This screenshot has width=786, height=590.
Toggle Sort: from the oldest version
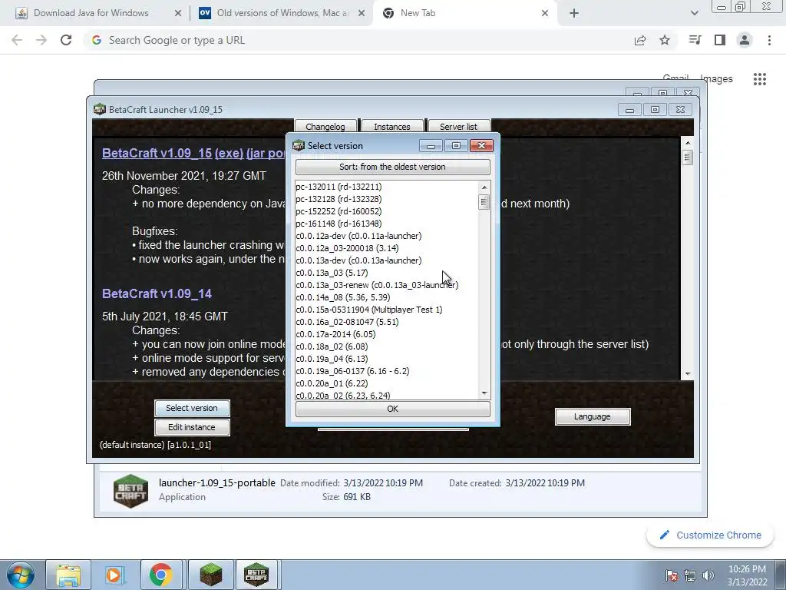pos(392,167)
